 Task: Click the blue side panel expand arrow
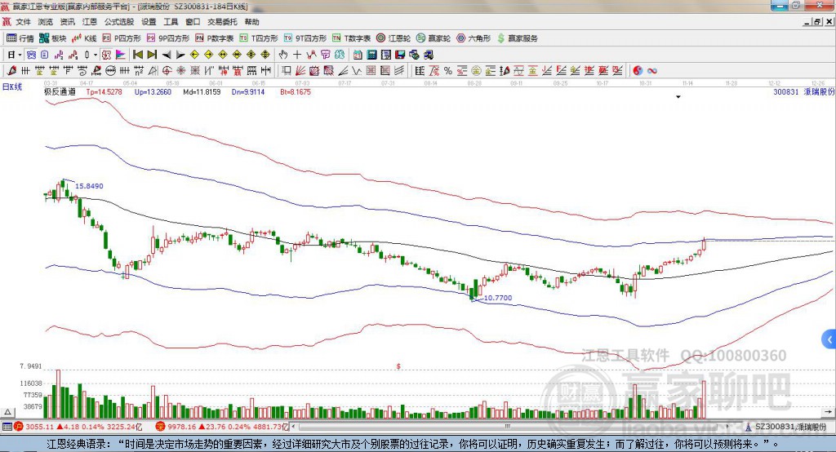829,339
